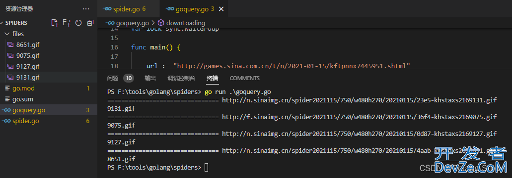Click the 'go run .\goquery.go' command
The width and height of the screenshot is (512, 178).
[x=238, y=91]
